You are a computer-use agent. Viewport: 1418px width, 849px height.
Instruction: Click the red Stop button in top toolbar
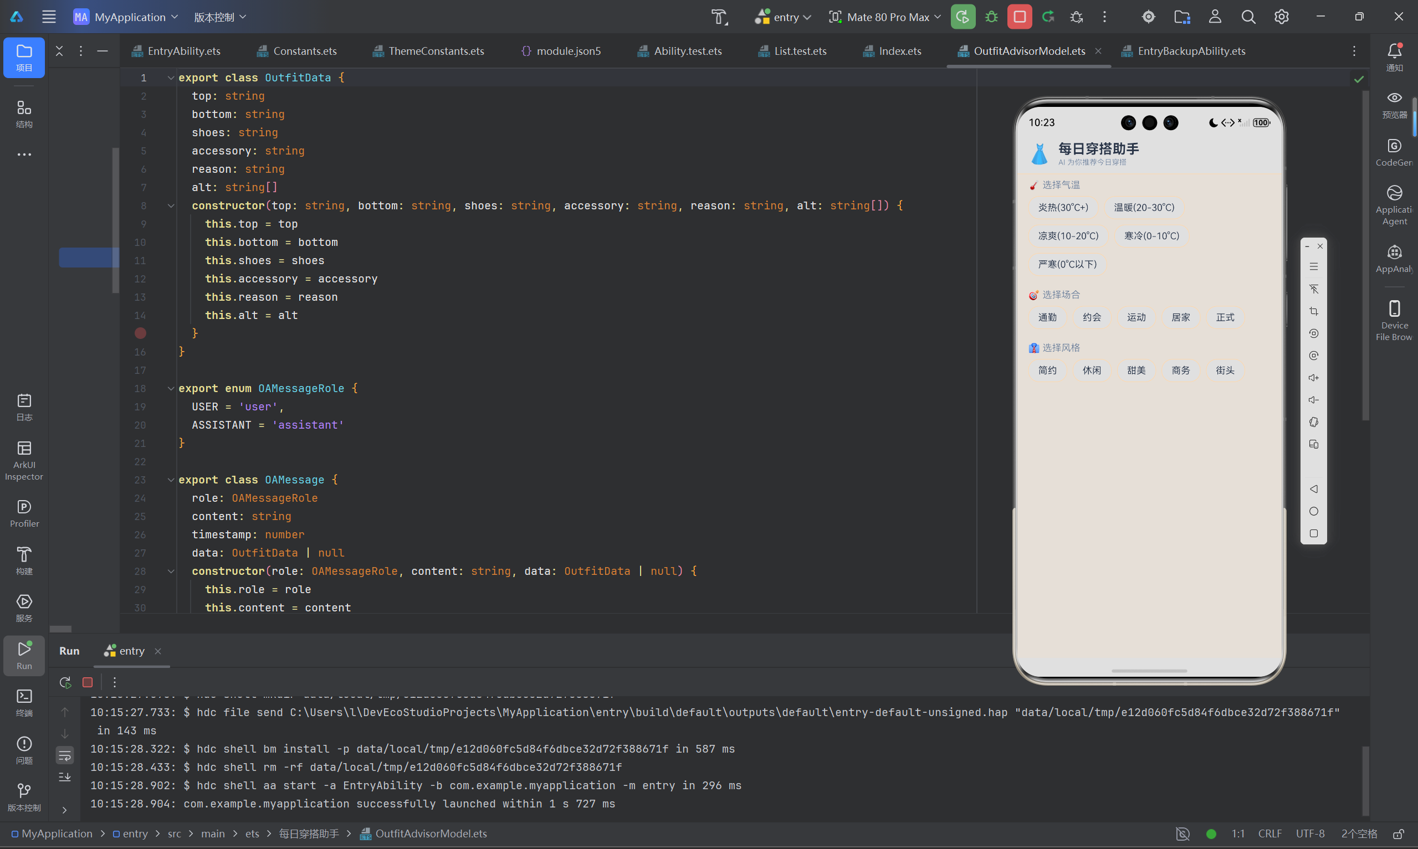pyautogui.click(x=1019, y=17)
